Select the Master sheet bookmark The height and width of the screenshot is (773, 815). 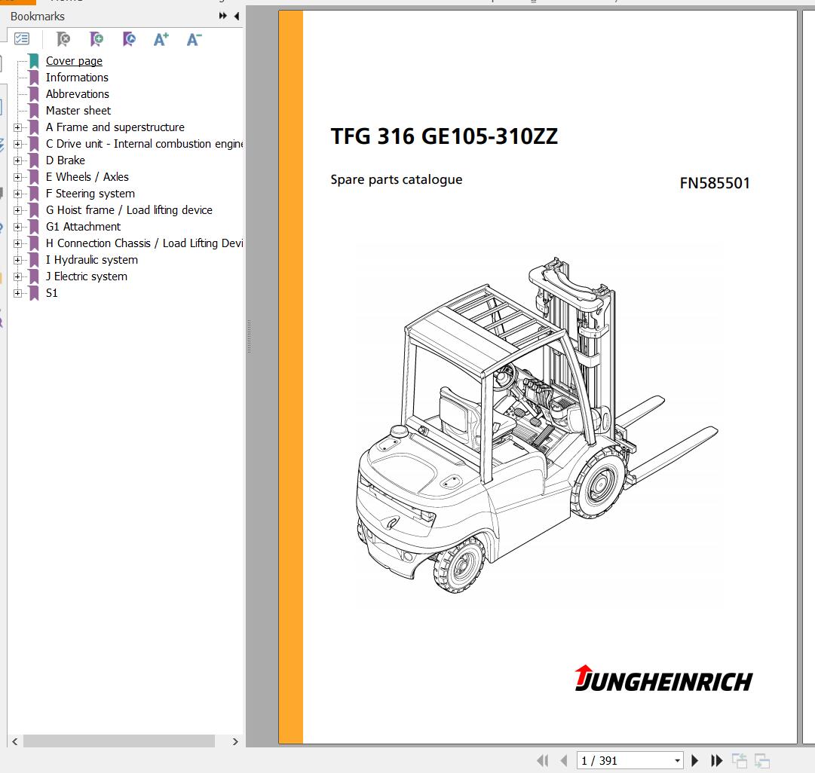pos(78,111)
